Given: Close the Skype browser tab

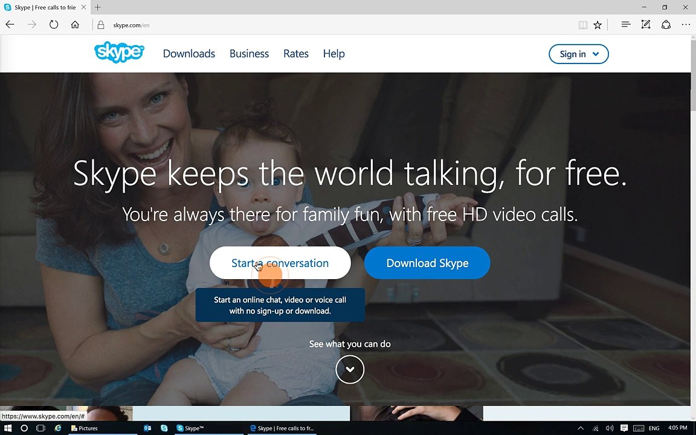Looking at the screenshot, I should click(x=83, y=7).
